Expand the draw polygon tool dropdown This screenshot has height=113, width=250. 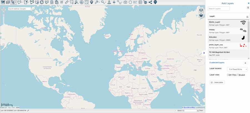[x=22, y=2]
